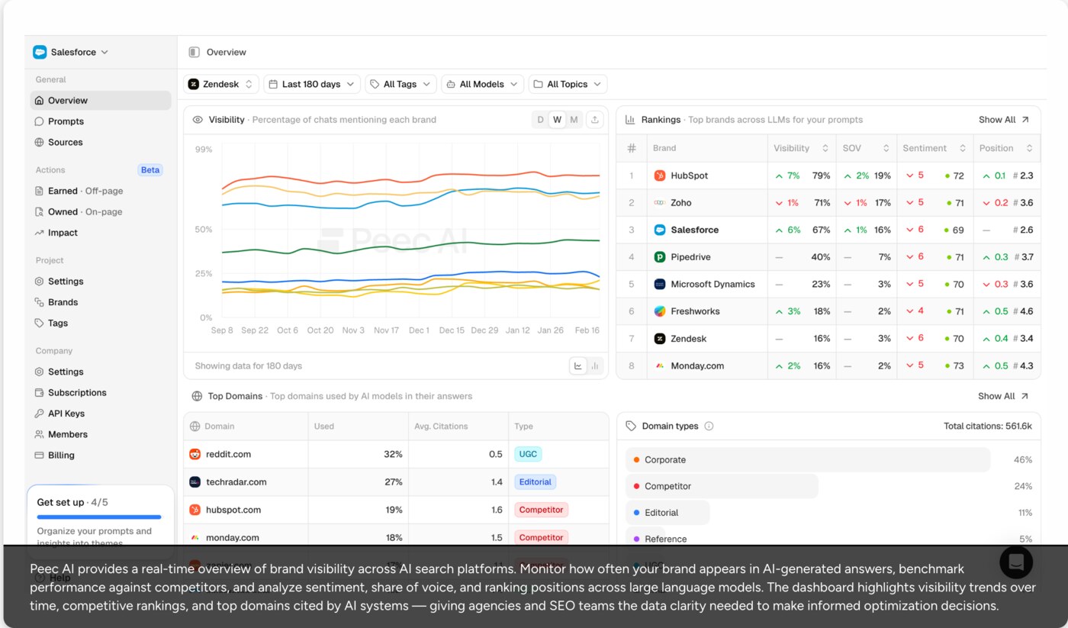Sort rankings by Sentiment column
This screenshot has width=1068, height=628.
[x=935, y=148]
